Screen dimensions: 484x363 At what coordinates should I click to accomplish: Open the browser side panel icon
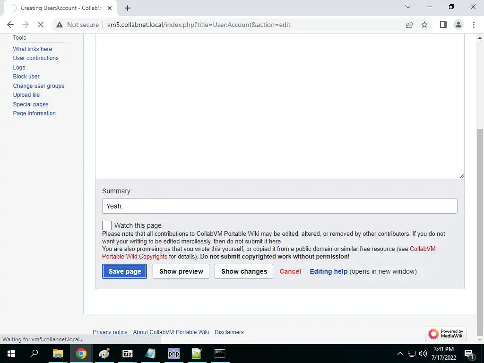443,25
